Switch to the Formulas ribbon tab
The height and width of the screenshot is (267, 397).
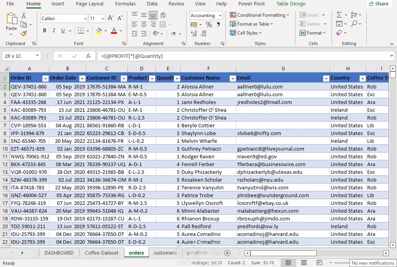125,3
